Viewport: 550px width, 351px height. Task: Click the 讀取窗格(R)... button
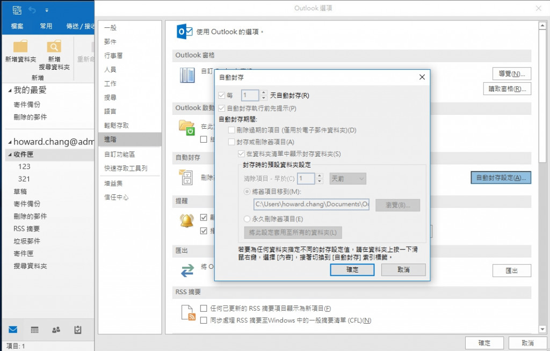click(x=507, y=89)
